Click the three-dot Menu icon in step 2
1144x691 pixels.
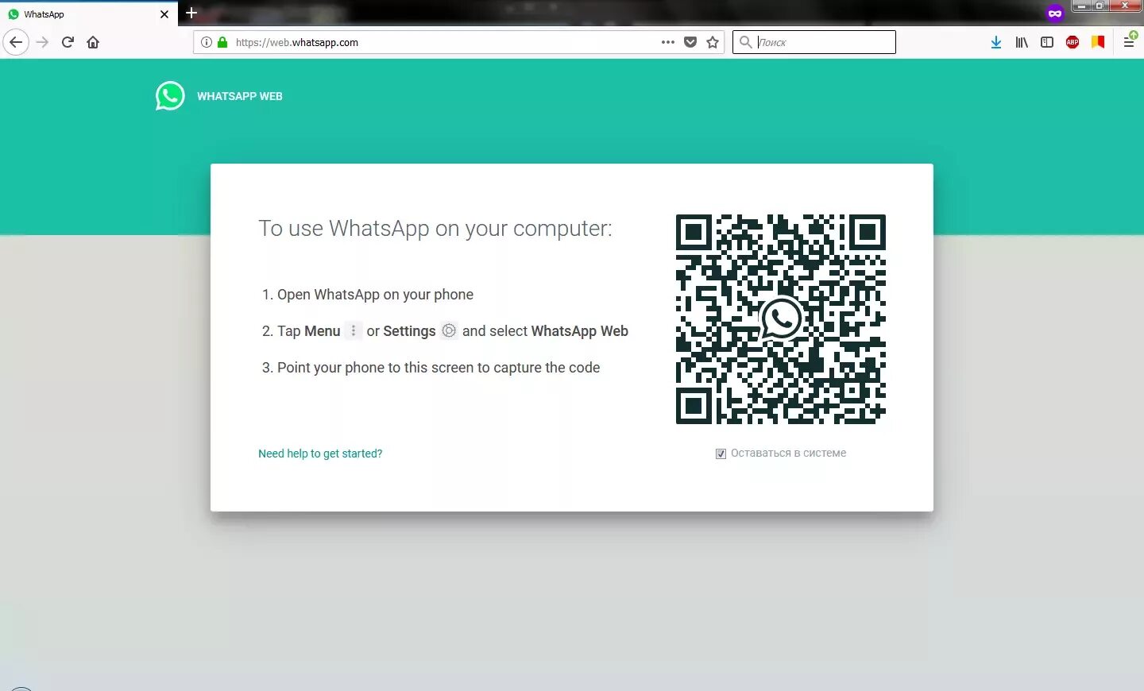point(354,330)
